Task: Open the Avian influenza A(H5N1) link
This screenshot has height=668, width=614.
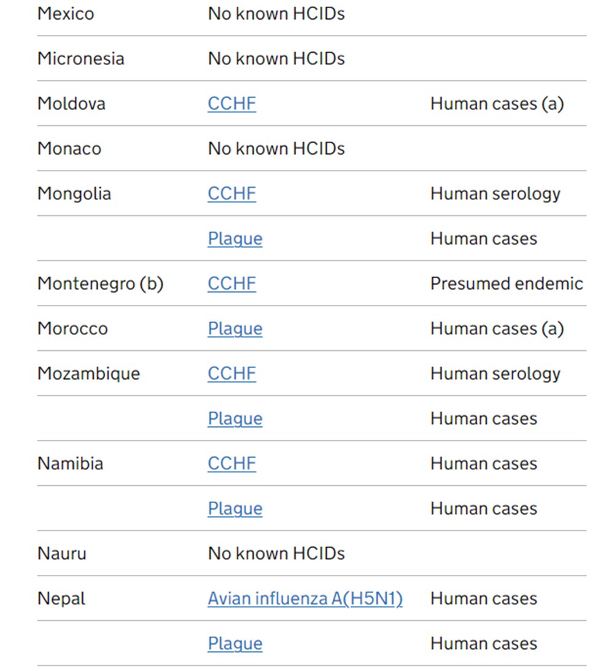Action: click(x=305, y=598)
